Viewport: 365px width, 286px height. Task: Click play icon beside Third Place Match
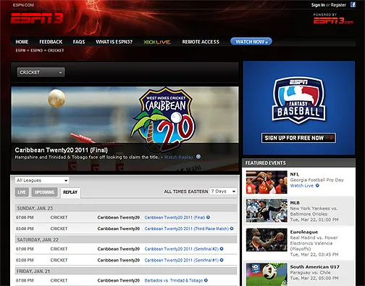(232, 229)
